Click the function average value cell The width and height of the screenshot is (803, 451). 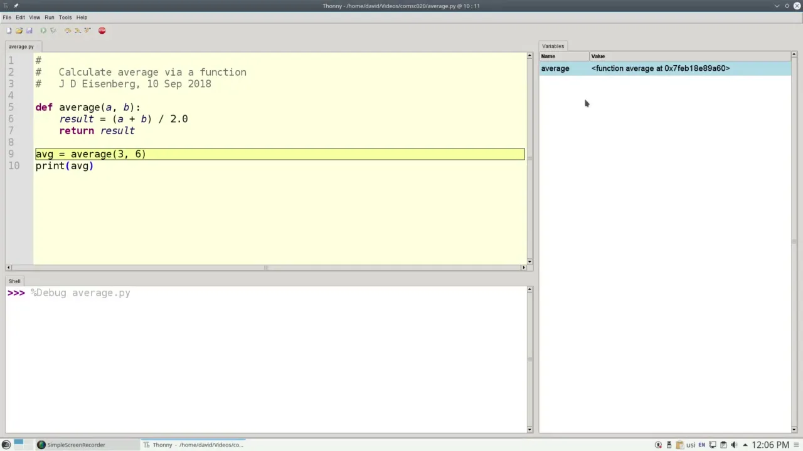coord(660,68)
